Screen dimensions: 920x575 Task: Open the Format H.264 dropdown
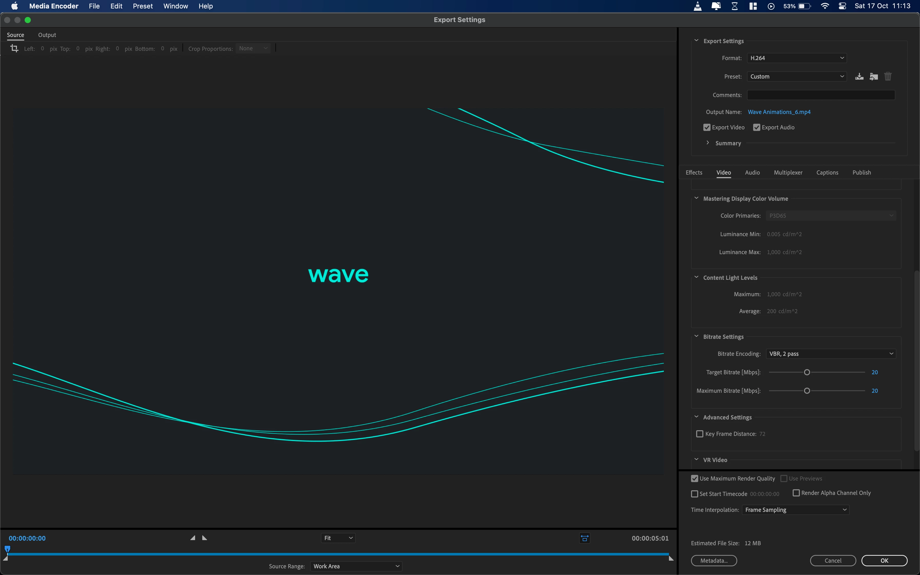point(797,58)
